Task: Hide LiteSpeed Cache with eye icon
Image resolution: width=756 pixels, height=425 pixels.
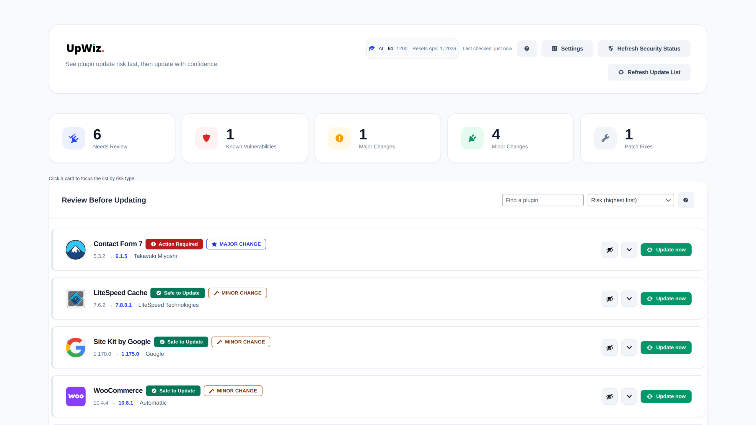Action: click(610, 299)
